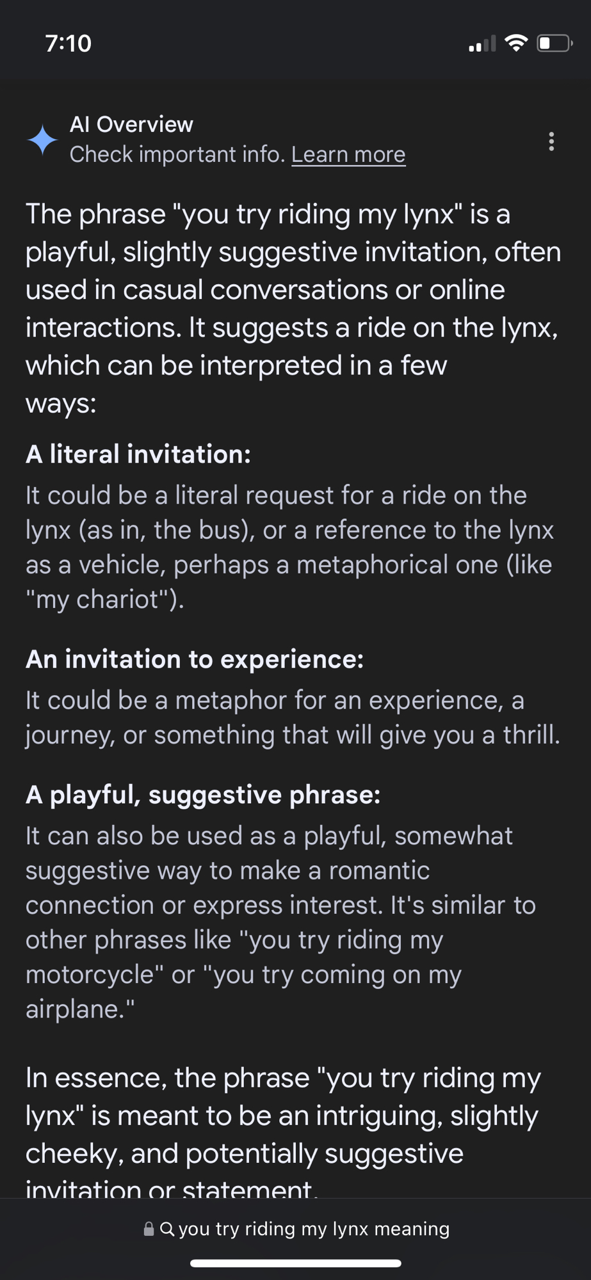591x1280 pixels.
Task: Tap the blue AI Overview sparkle icon
Action: (x=43, y=140)
